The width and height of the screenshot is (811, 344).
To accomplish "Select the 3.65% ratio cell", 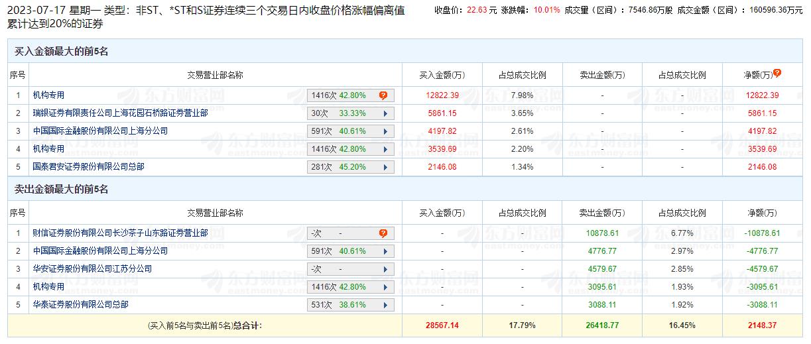I will (522, 113).
